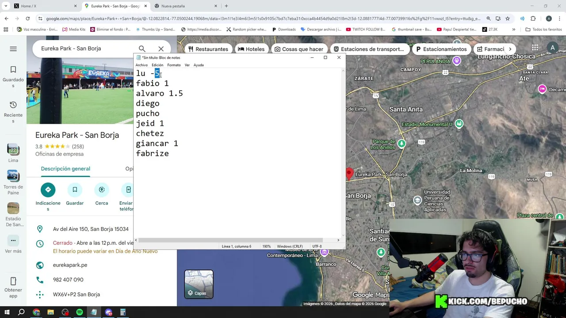Click the Eureka Park search field
Viewport: 566px width, 318px height.
coord(86,49)
